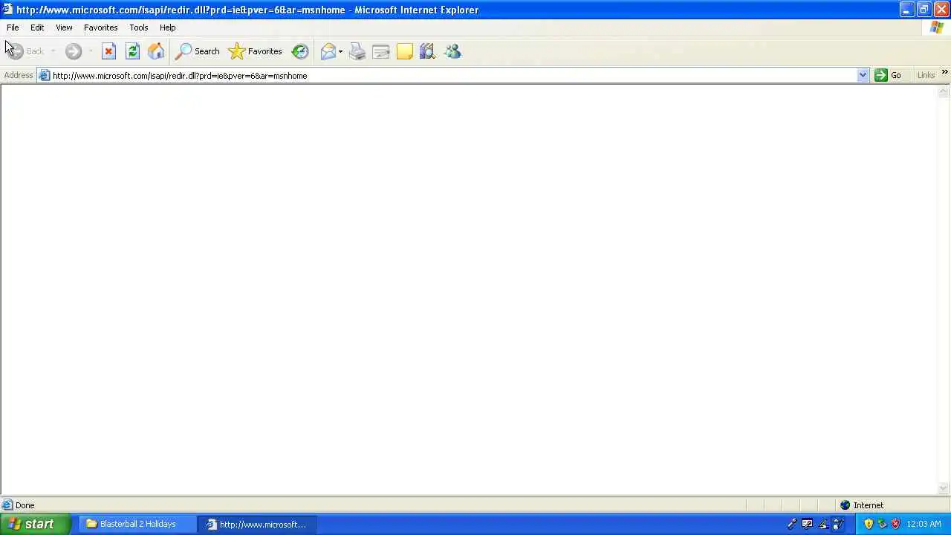The width and height of the screenshot is (951, 535).
Task: Expand the Forward history dropdown arrow
Action: [90, 51]
